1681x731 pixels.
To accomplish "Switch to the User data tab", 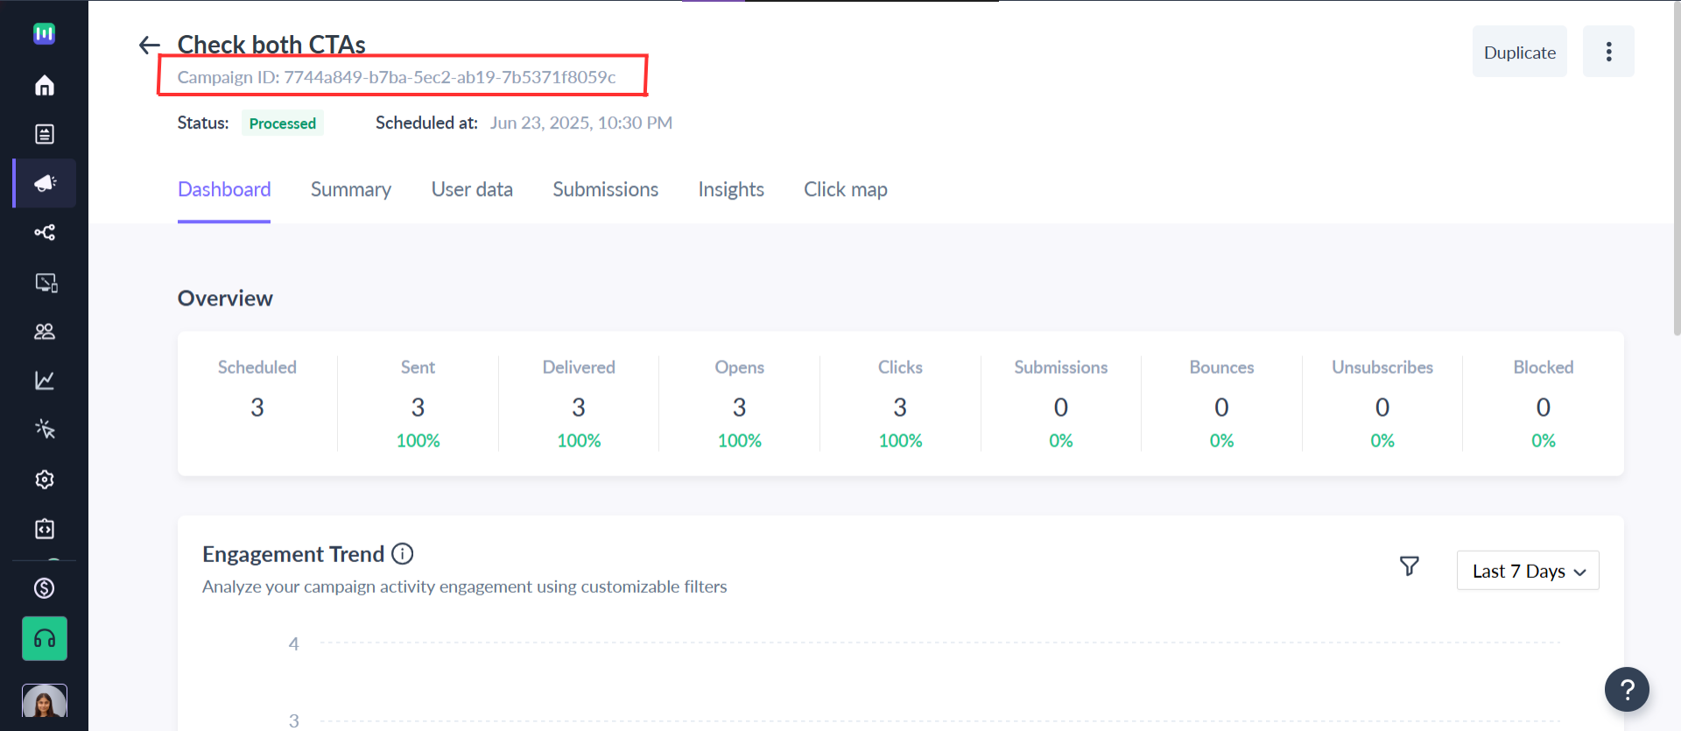I will point(472,190).
